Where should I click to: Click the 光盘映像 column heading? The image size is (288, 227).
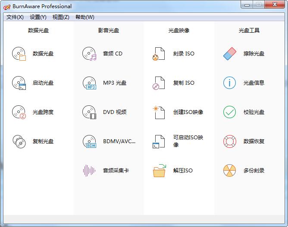pos(179,31)
